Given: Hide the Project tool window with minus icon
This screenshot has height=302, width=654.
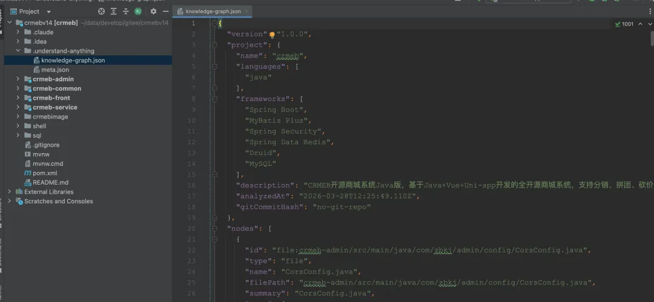Looking at the screenshot, I should (x=165, y=11).
